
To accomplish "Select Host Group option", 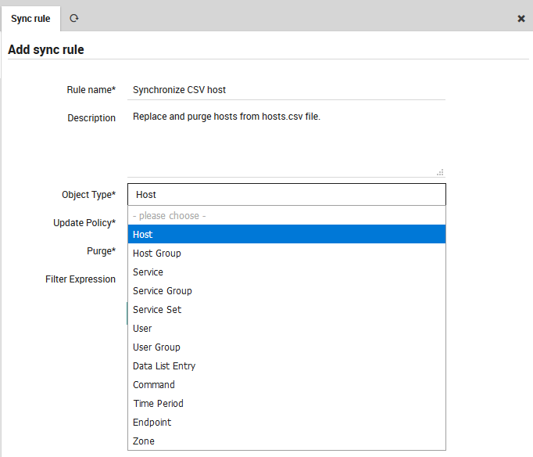I will (286, 253).
